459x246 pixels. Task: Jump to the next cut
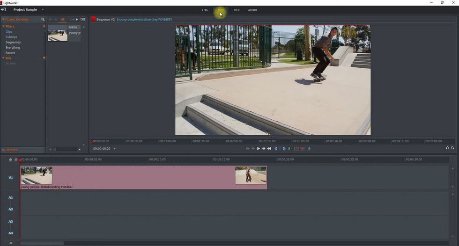point(269,148)
